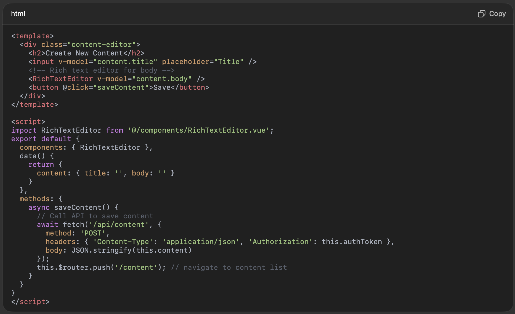Select the Authorization header key
Viewport: 515px width, 314px height.
pyautogui.click(x=281, y=242)
